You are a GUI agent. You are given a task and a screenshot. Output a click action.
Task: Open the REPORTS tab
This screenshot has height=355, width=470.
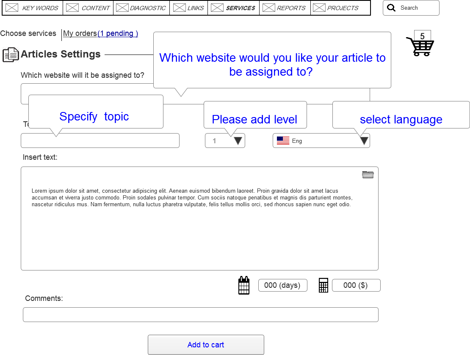285,8
